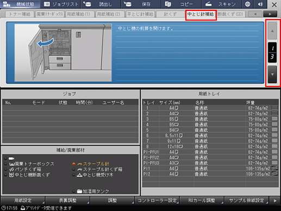Open the 断裁くず(SD) tab
The width and height of the screenshot is (281, 211).
(x=230, y=14)
